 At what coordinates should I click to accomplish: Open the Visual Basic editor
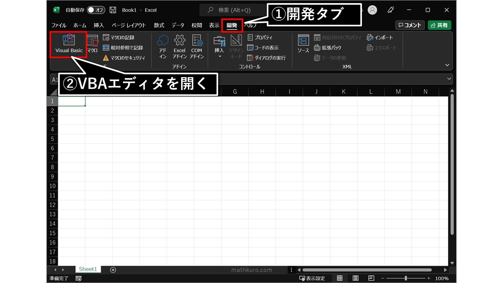click(69, 44)
